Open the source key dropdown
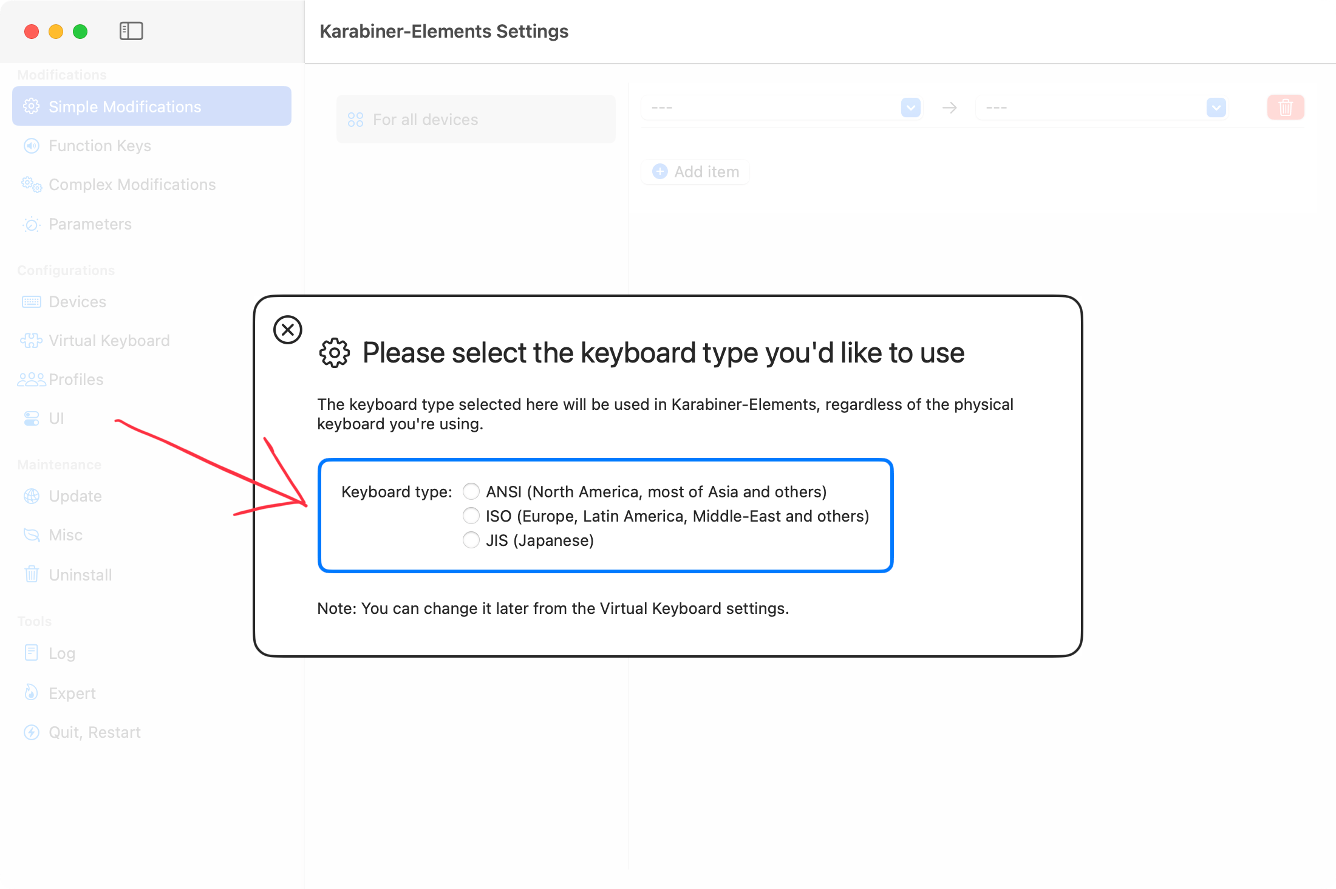This screenshot has width=1336, height=889. coord(782,107)
